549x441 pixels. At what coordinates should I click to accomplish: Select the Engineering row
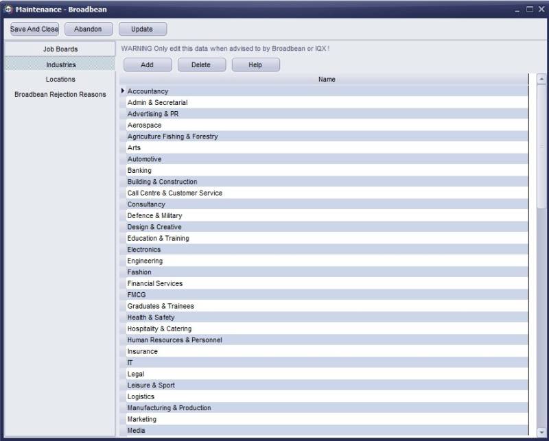pos(327,261)
